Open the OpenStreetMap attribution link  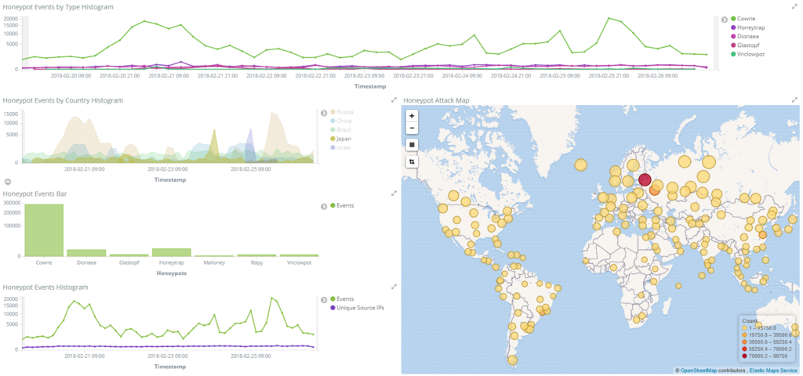(x=699, y=370)
